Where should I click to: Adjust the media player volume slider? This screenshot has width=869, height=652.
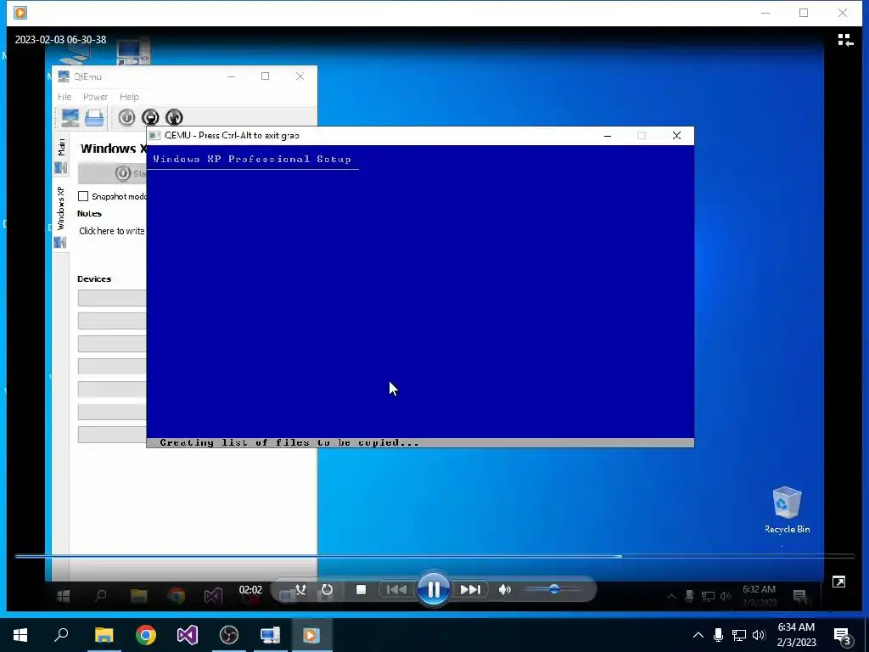(x=553, y=589)
